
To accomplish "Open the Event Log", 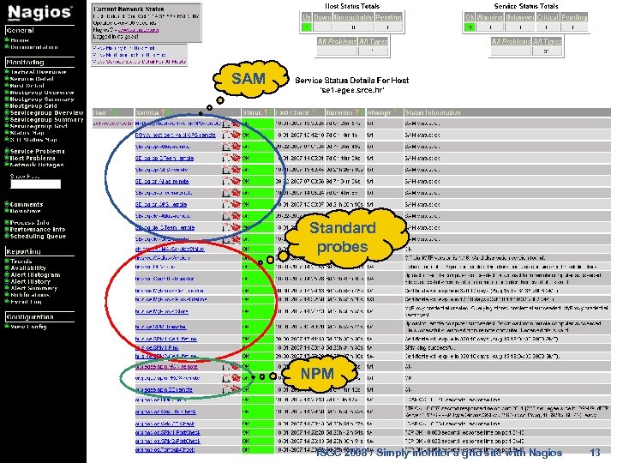I will click(26, 302).
